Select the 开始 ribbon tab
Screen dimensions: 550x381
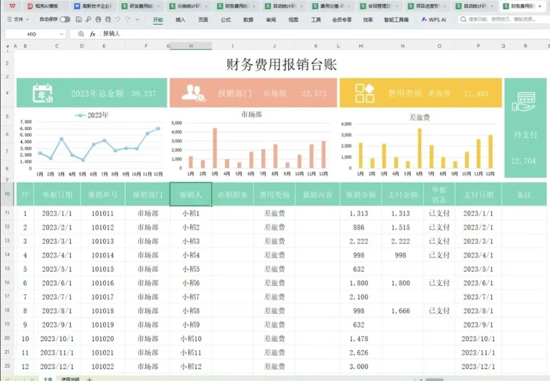click(x=158, y=20)
